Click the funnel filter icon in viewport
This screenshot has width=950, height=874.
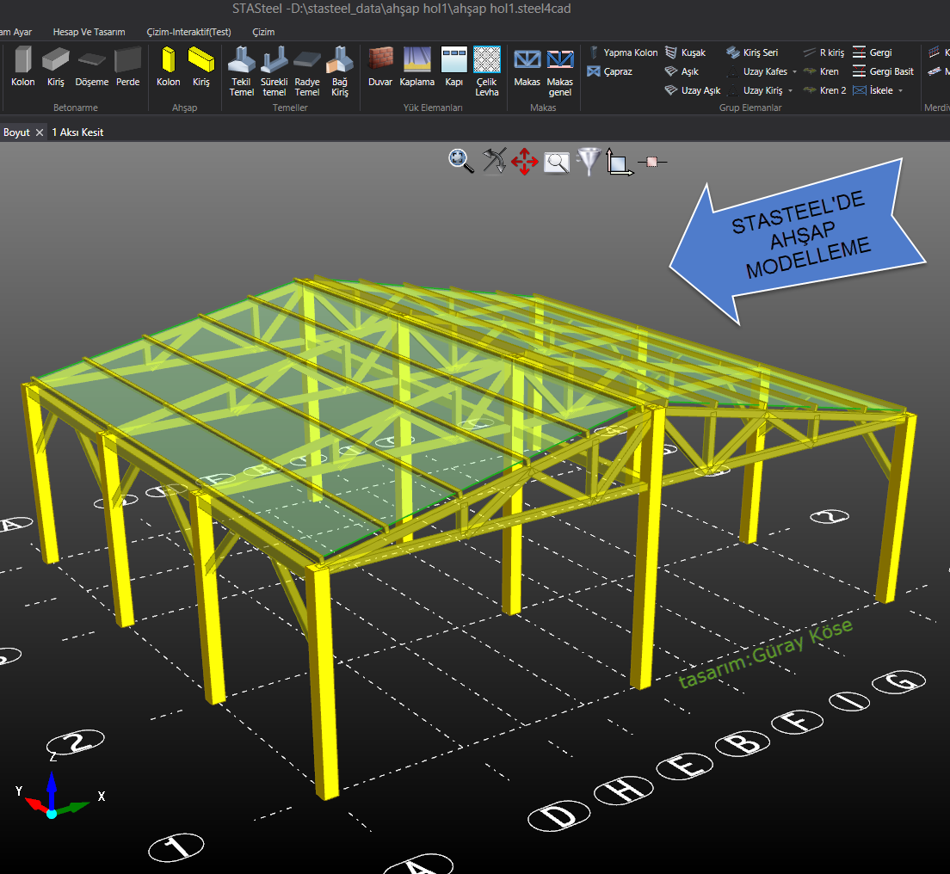[589, 161]
